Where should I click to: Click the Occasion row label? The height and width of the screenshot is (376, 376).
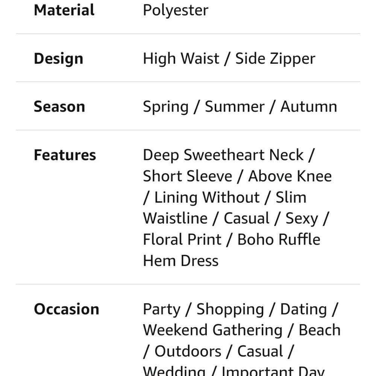coord(66,309)
